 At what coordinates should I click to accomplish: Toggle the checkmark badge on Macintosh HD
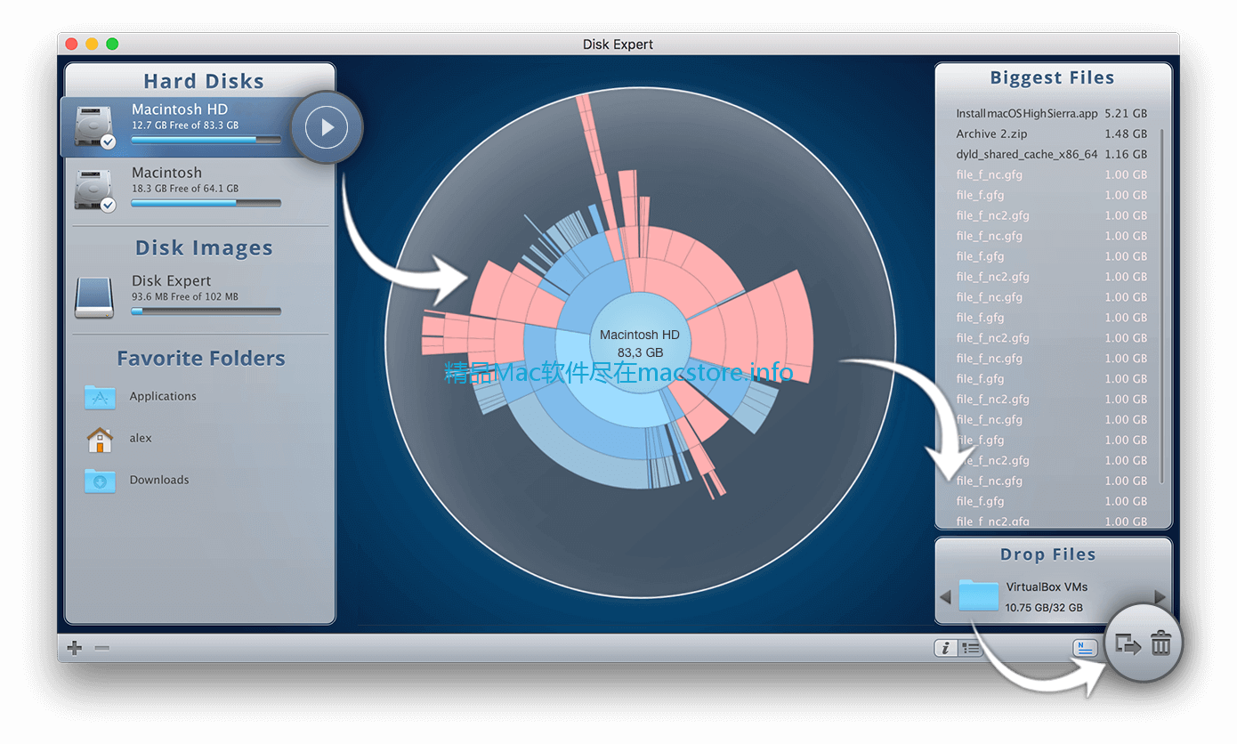point(108,142)
